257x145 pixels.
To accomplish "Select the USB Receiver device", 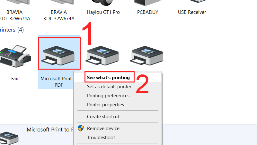I will pos(192,12).
